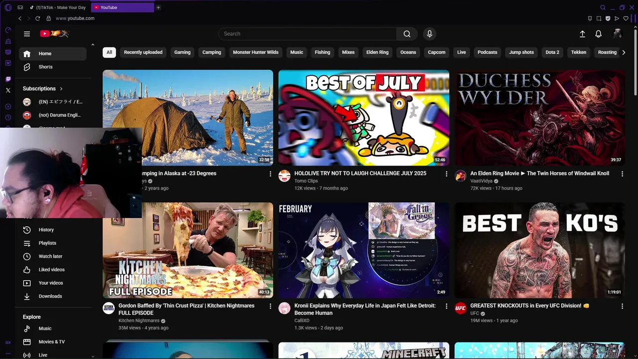The image size is (638, 359).
Task: Expand Subscriptions section chevron
Action: (61, 89)
